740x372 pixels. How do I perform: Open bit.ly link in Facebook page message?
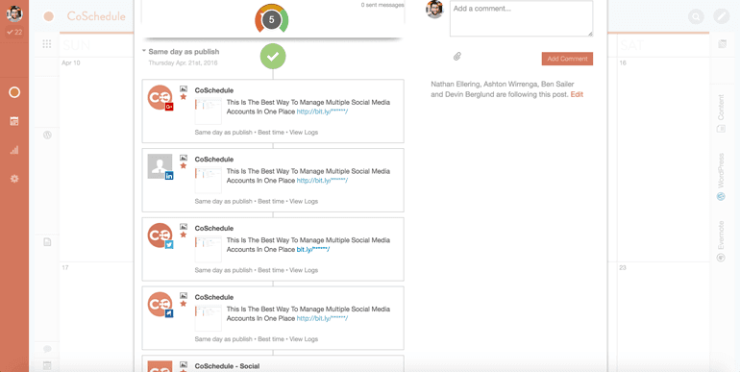pos(322,319)
